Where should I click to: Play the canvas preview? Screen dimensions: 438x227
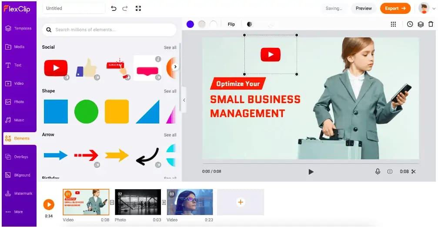click(x=311, y=172)
